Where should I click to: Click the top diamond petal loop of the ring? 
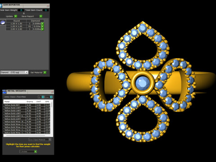143,46
